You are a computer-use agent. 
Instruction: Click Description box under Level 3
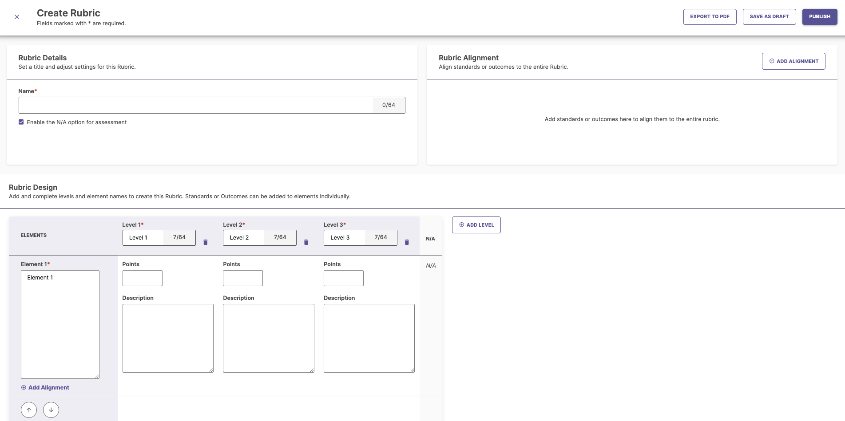point(369,338)
